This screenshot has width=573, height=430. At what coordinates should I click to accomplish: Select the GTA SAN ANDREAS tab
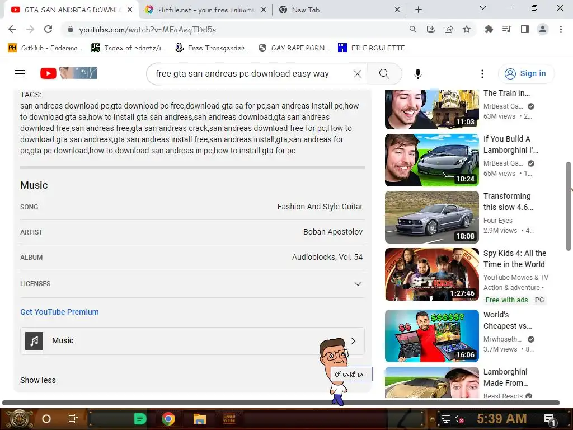pyautogui.click(x=72, y=10)
